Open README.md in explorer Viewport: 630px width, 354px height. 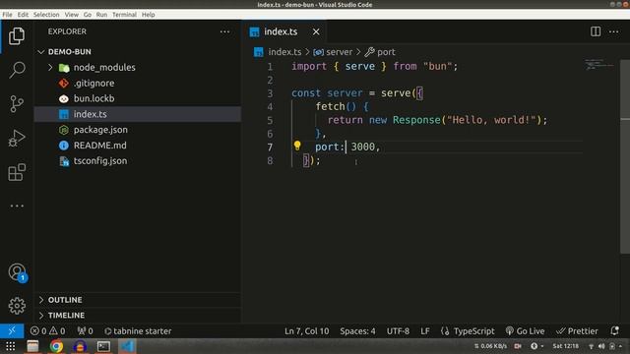coord(138,146)
